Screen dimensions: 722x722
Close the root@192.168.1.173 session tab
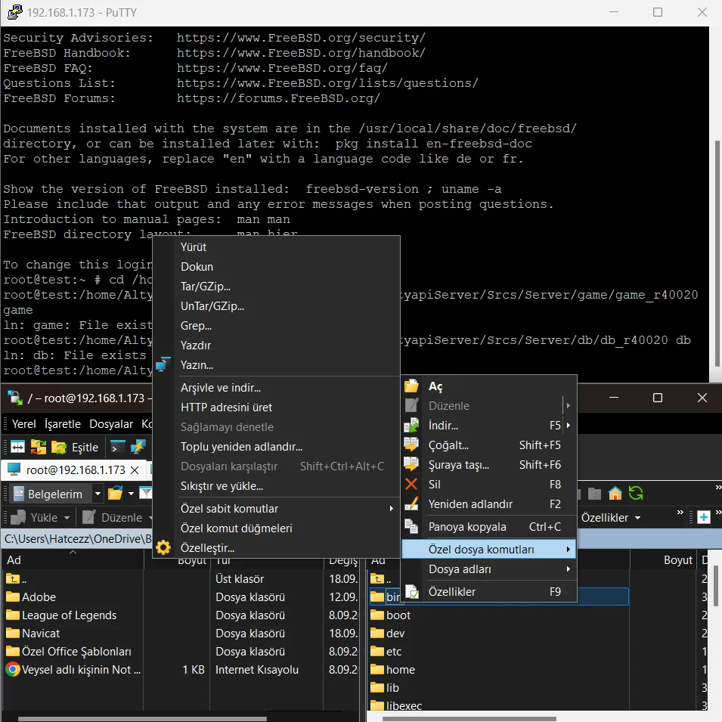(x=135, y=470)
